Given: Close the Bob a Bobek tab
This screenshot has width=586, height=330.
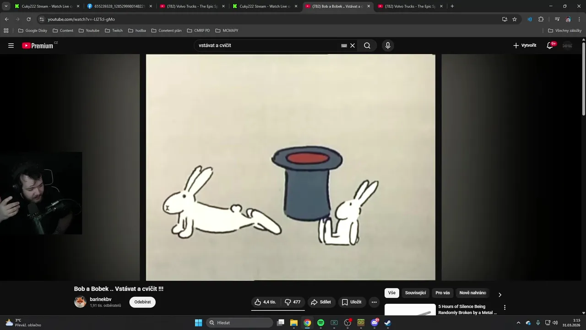Looking at the screenshot, I should click(369, 6).
